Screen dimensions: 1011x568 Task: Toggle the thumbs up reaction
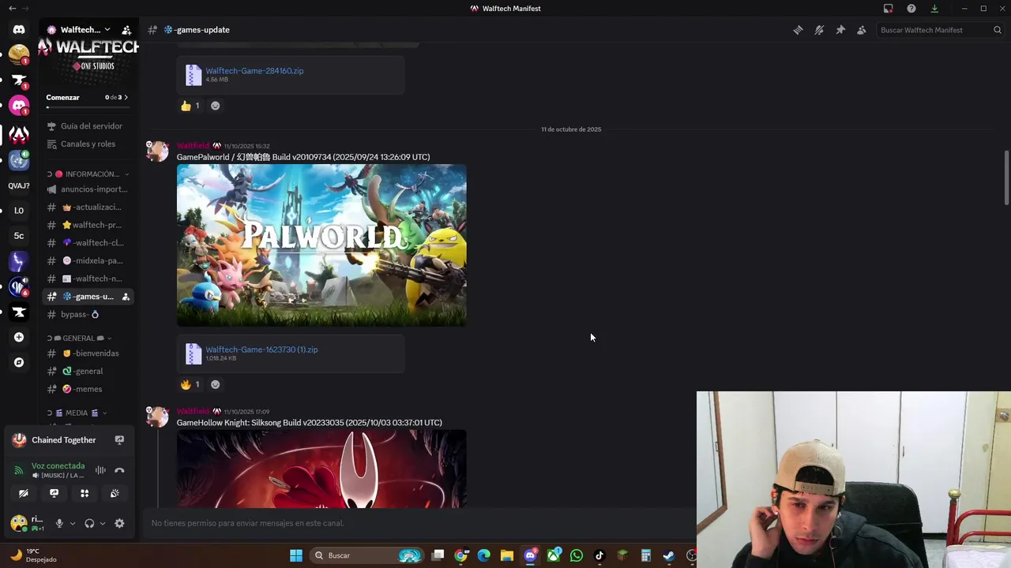(x=190, y=106)
